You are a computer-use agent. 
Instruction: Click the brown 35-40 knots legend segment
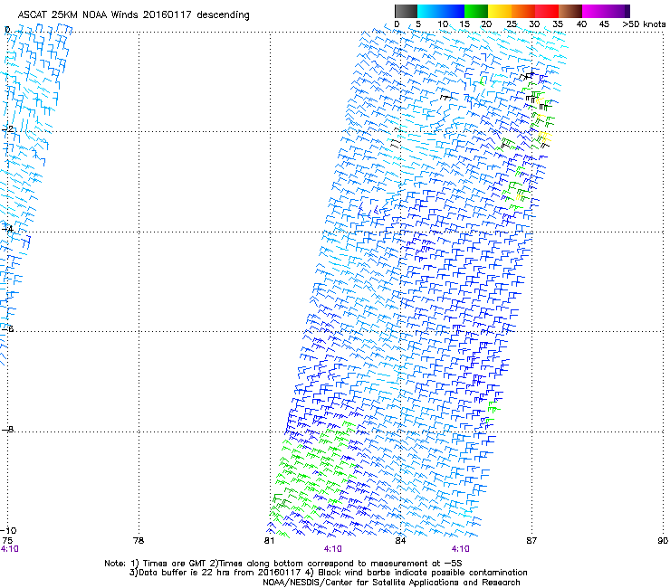click(x=570, y=11)
